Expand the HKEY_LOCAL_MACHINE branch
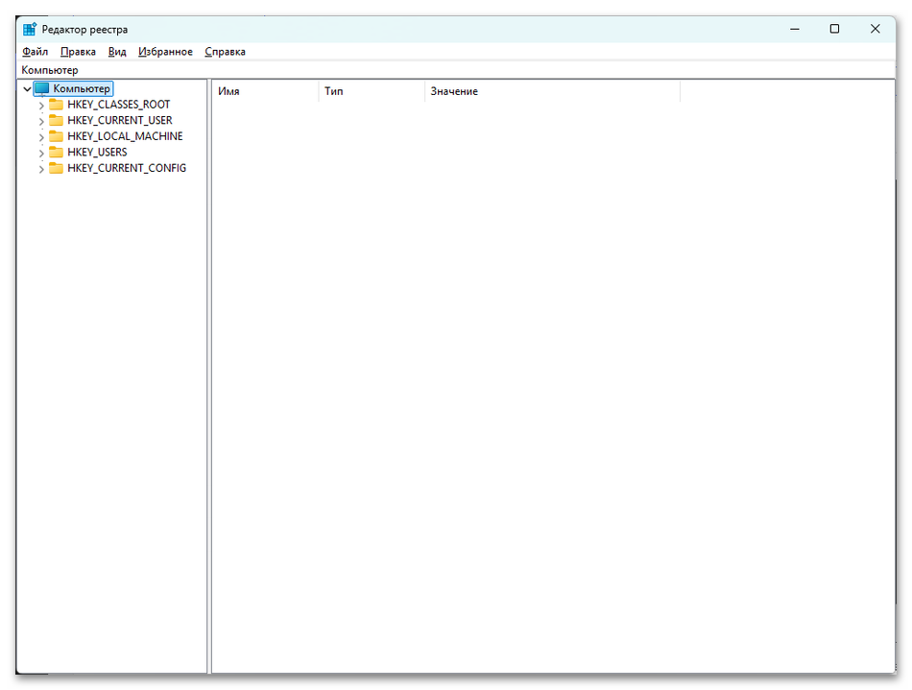 (x=41, y=137)
